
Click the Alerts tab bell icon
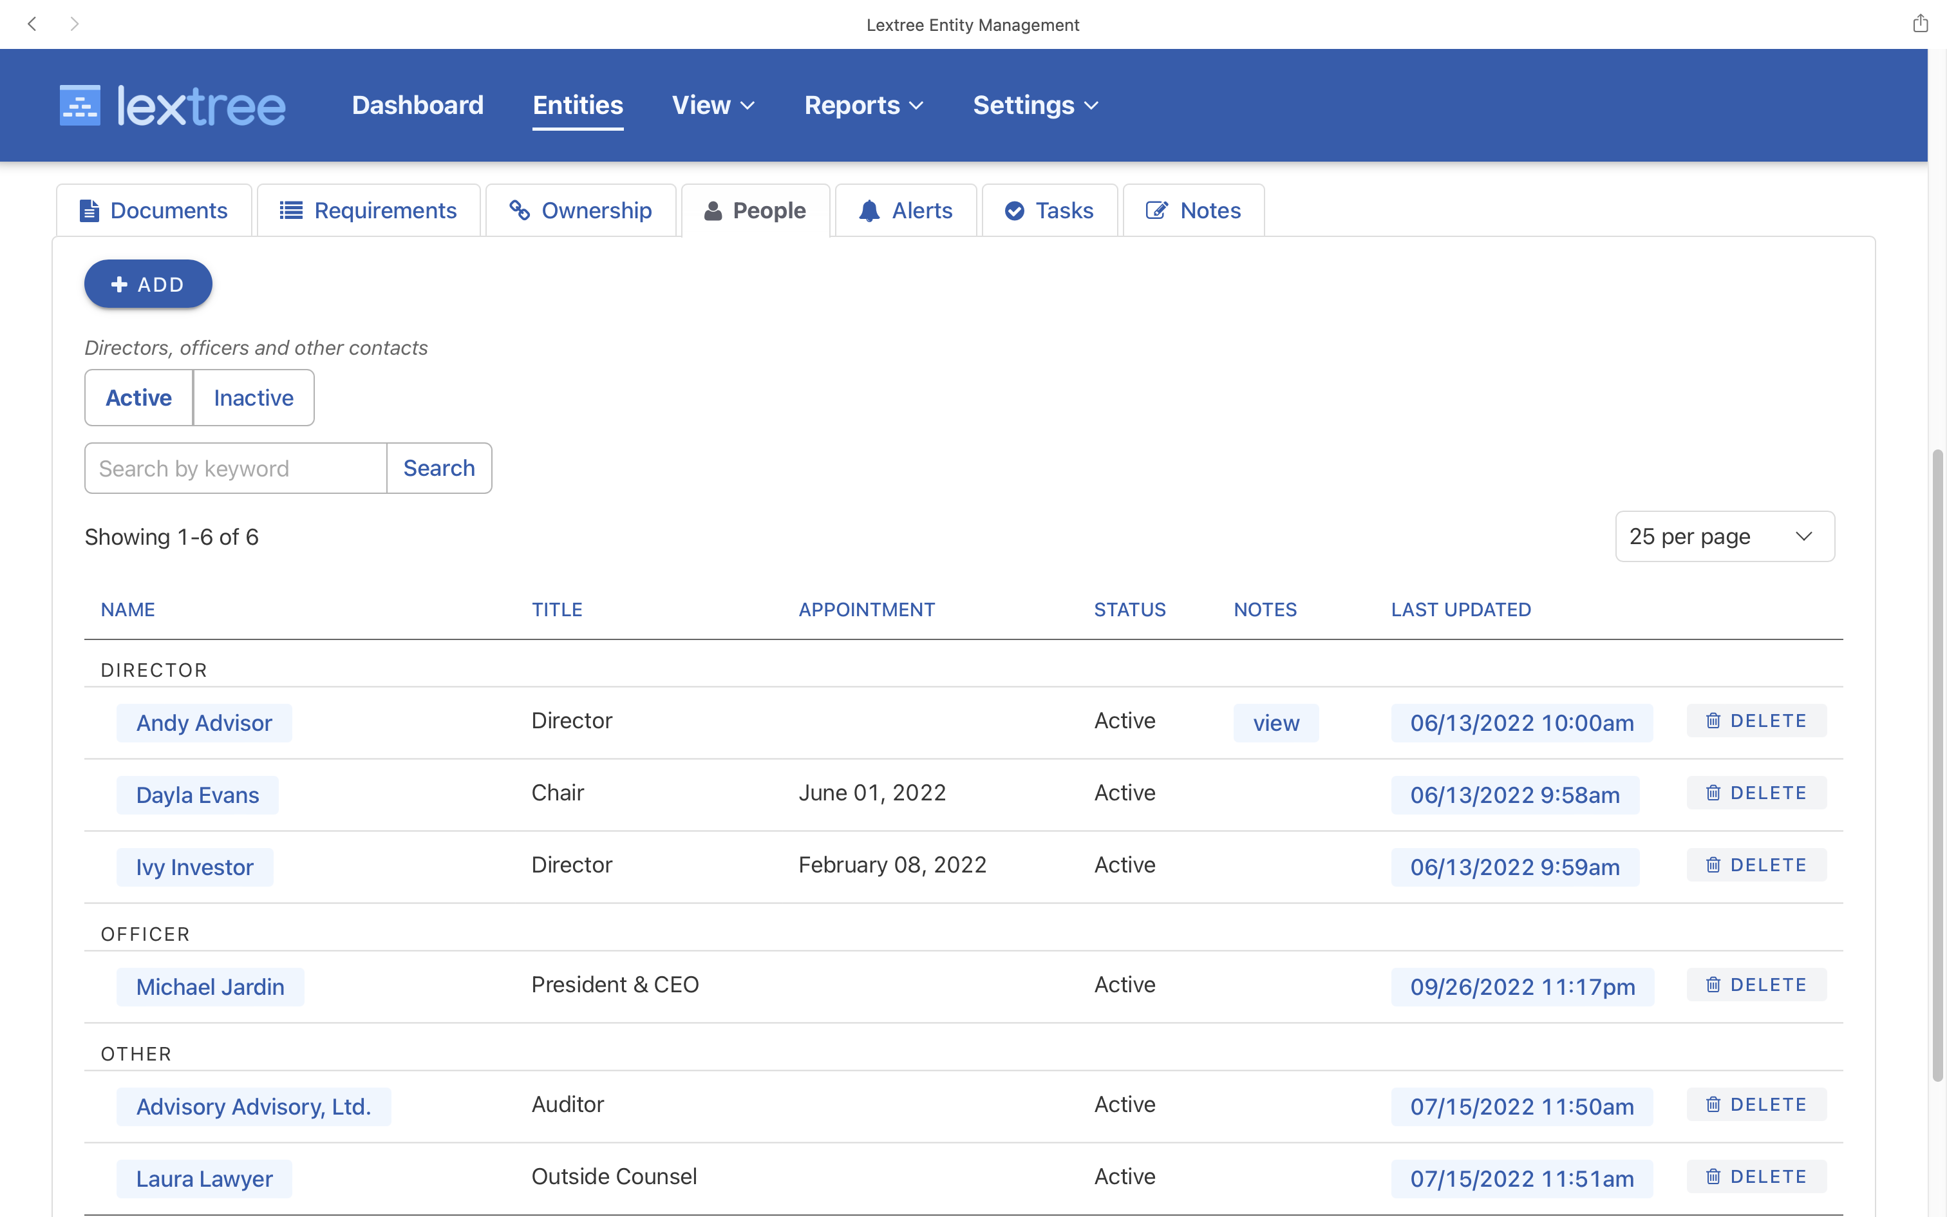[869, 211]
